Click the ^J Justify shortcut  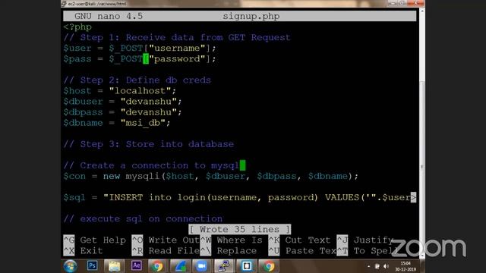(x=364, y=240)
